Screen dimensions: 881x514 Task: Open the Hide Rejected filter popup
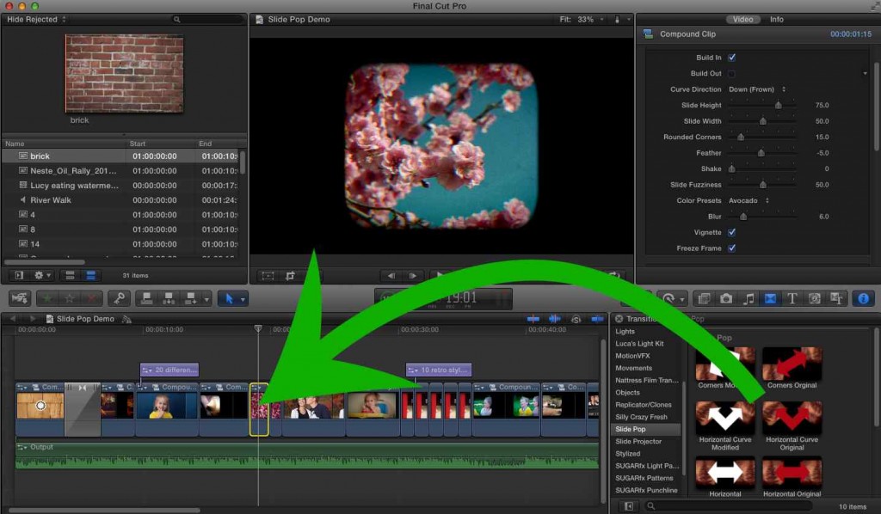[x=36, y=19]
